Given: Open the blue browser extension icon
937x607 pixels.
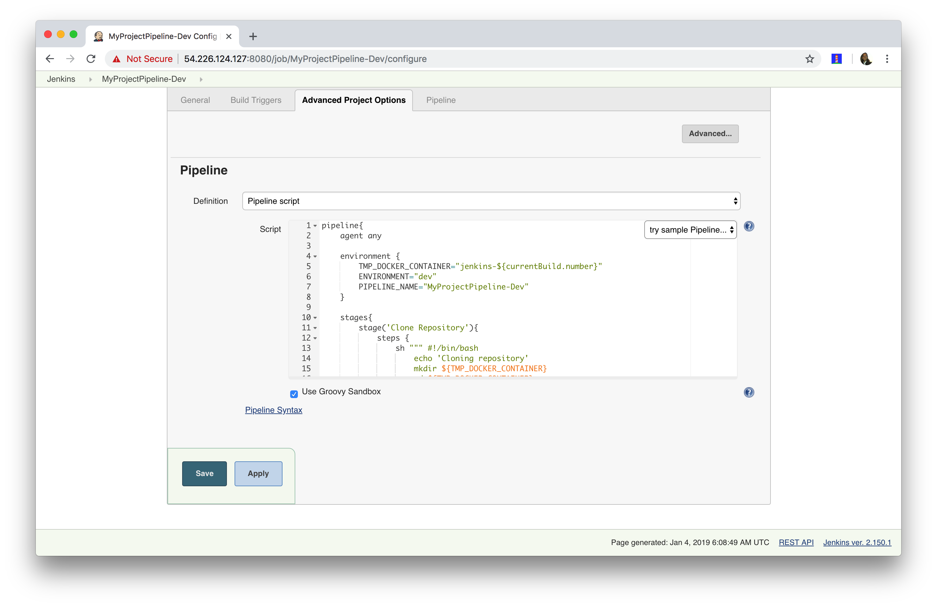Looking at the screenshot, I should [836, 59].
